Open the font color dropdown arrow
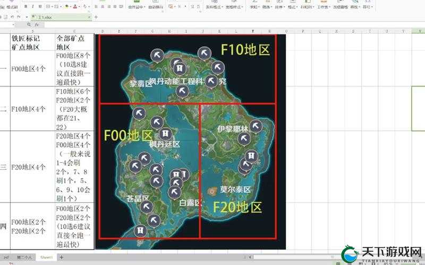The image size is (425, 265). pyautogui.click(x=79, y=6)
